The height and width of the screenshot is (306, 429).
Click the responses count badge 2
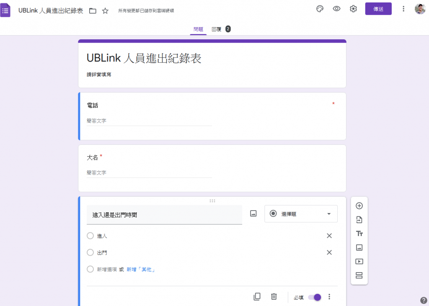228,29
